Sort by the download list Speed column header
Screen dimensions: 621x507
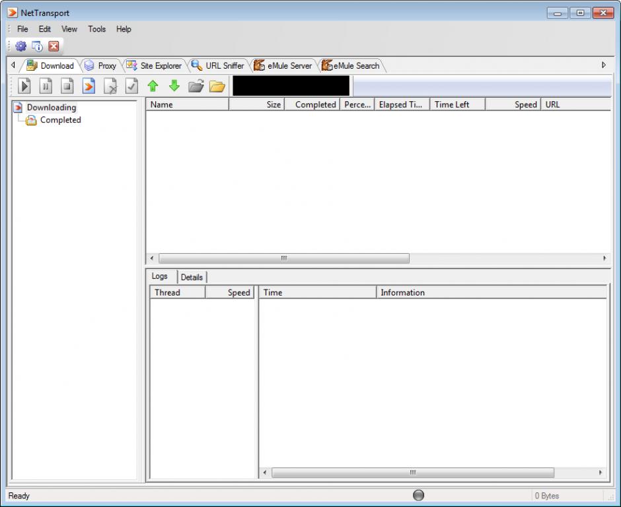point(513,104)
